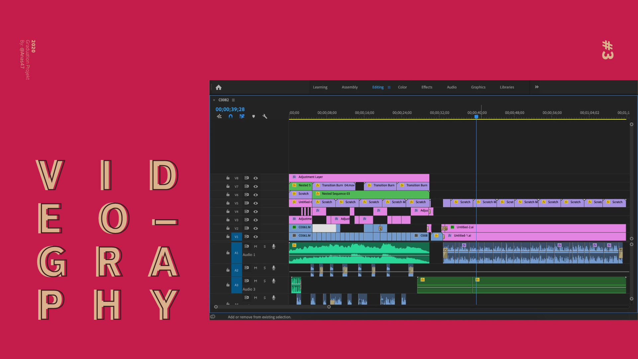Click the Add Marker icon

[x=254, y=116]
